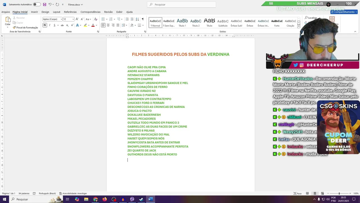Adjust the zoom slider in status bar
The image size is (360, 203).
click(x=339, y=193)
